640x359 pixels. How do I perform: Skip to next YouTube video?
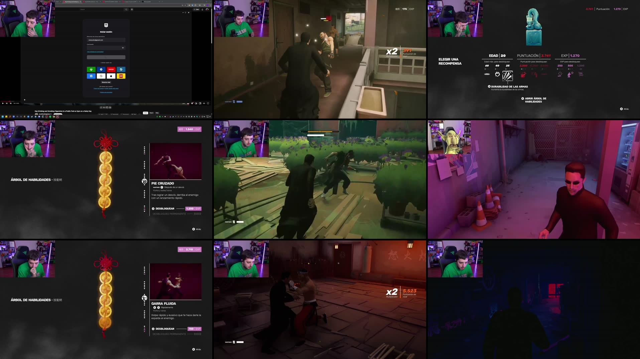click(7, 103)
